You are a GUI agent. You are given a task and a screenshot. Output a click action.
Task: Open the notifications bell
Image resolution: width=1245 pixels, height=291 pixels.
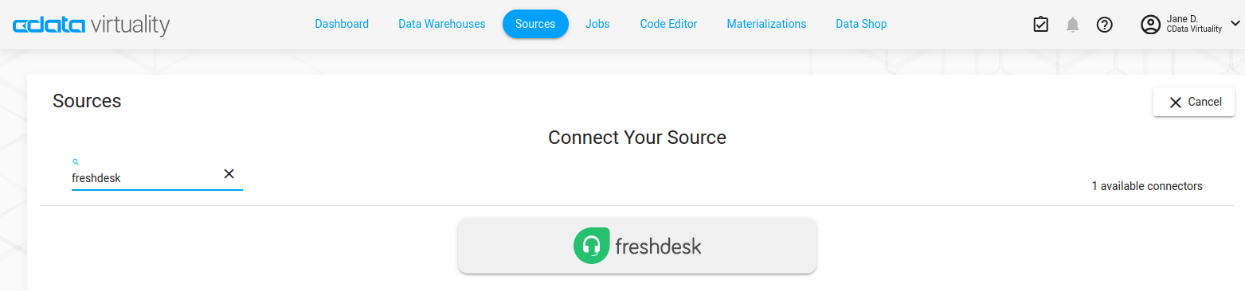1073,25
